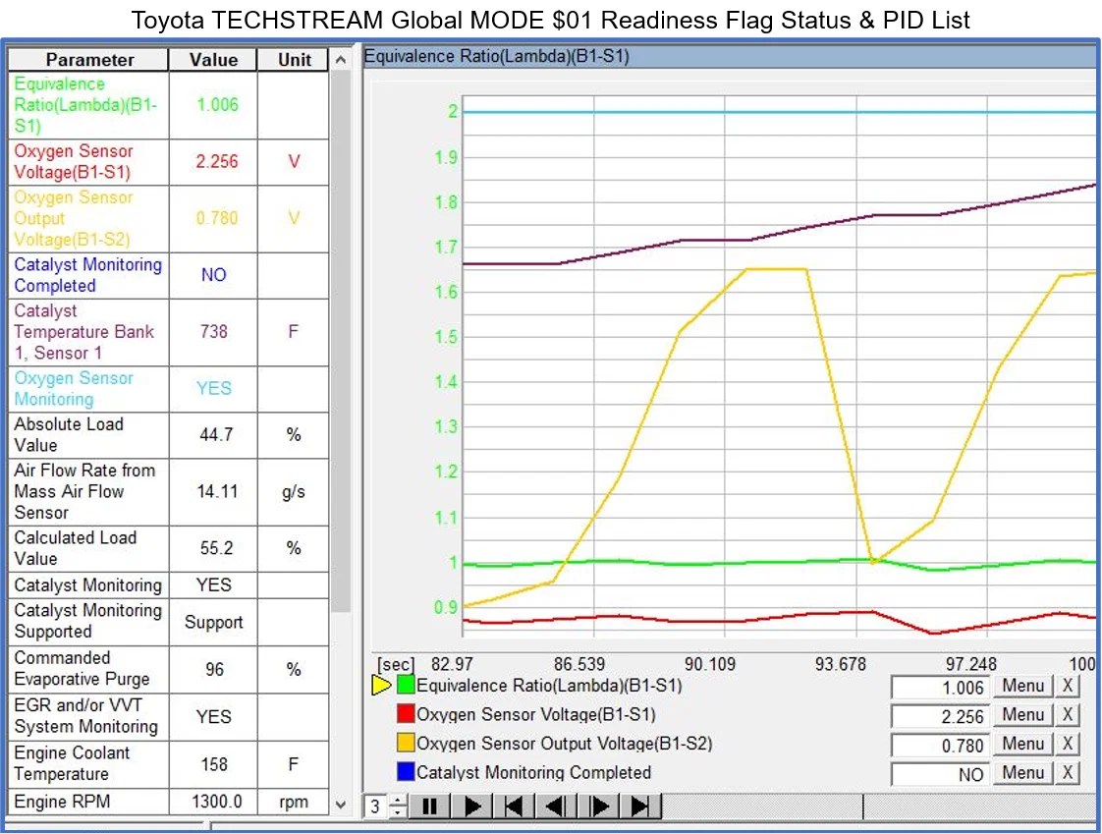Select Equivalence Ratio(Lambda)(B1-S1) parameter row

click(x=169, y=105)
